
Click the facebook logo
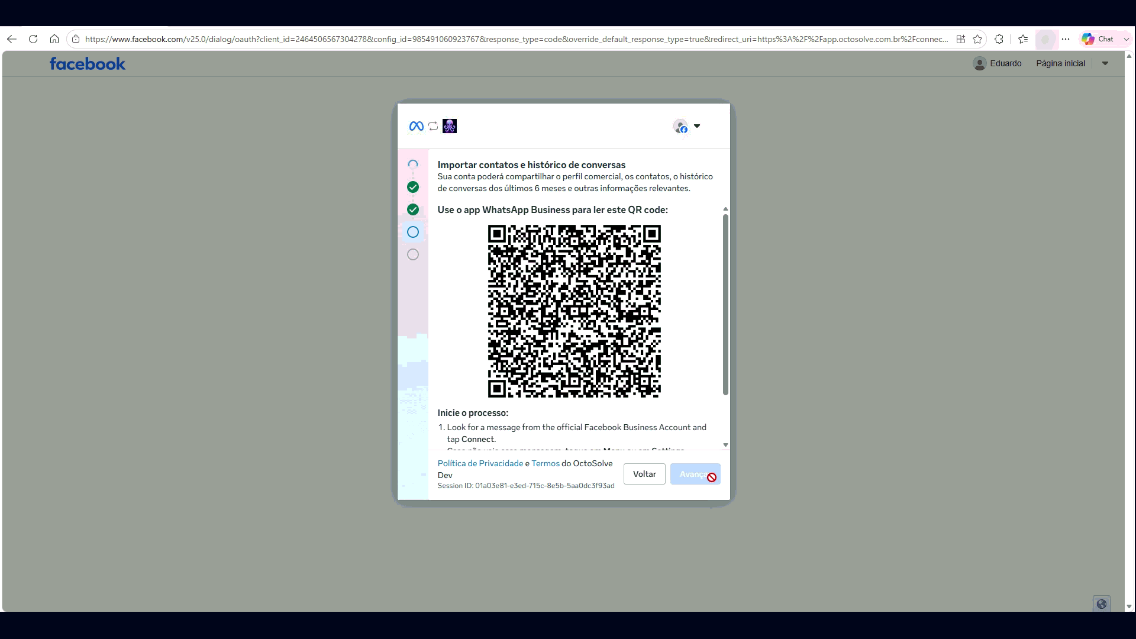(x=88, y=63)
